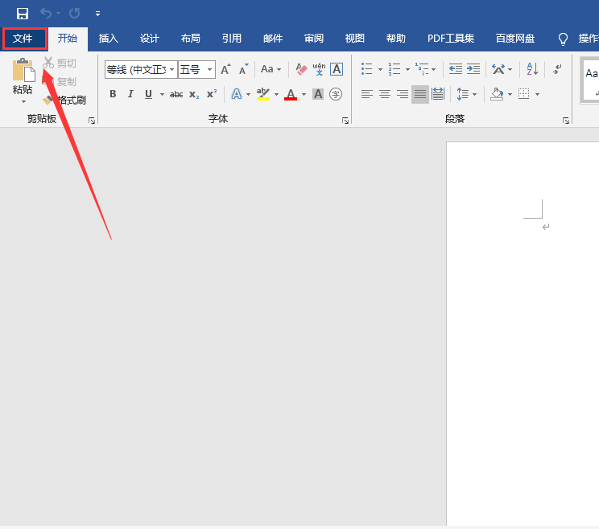
Task: Switch to the 插入 (Insert) tab
Action: coord(108,39)
